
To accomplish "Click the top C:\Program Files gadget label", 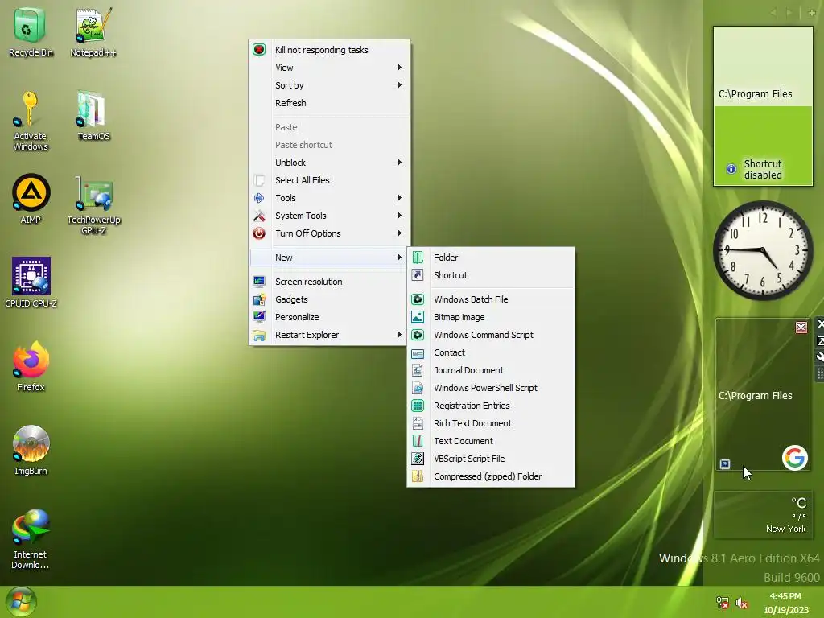I will (755, 93).
